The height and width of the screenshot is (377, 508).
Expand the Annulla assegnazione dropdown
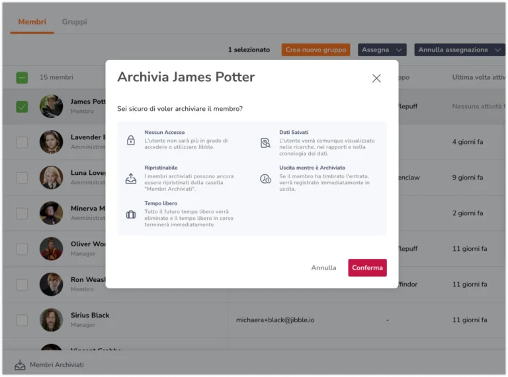(460, 50)
